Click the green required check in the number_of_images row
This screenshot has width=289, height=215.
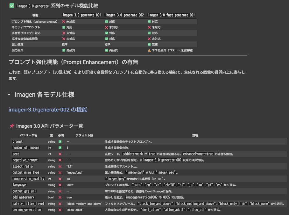point(60,148)
